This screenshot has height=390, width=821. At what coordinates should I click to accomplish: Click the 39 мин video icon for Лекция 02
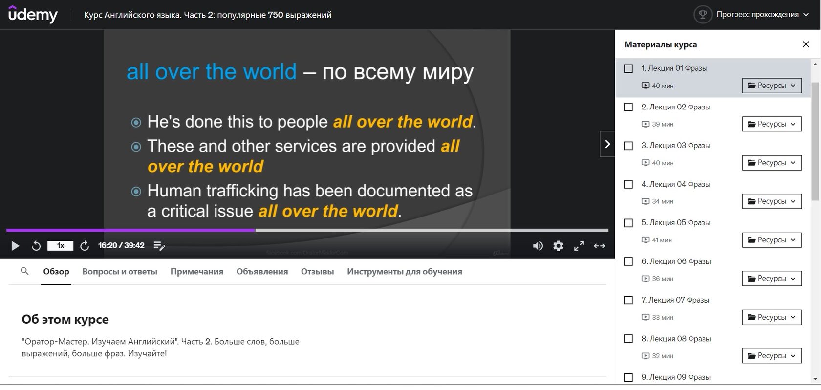(x=646, y=124)
